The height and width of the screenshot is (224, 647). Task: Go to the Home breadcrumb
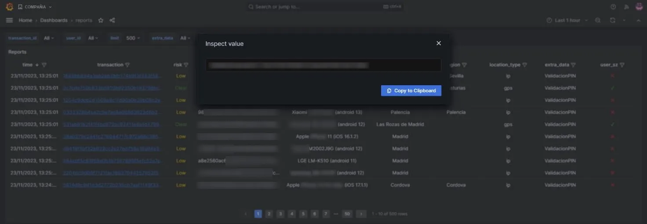pyautogui.click(x=25, y=20)
